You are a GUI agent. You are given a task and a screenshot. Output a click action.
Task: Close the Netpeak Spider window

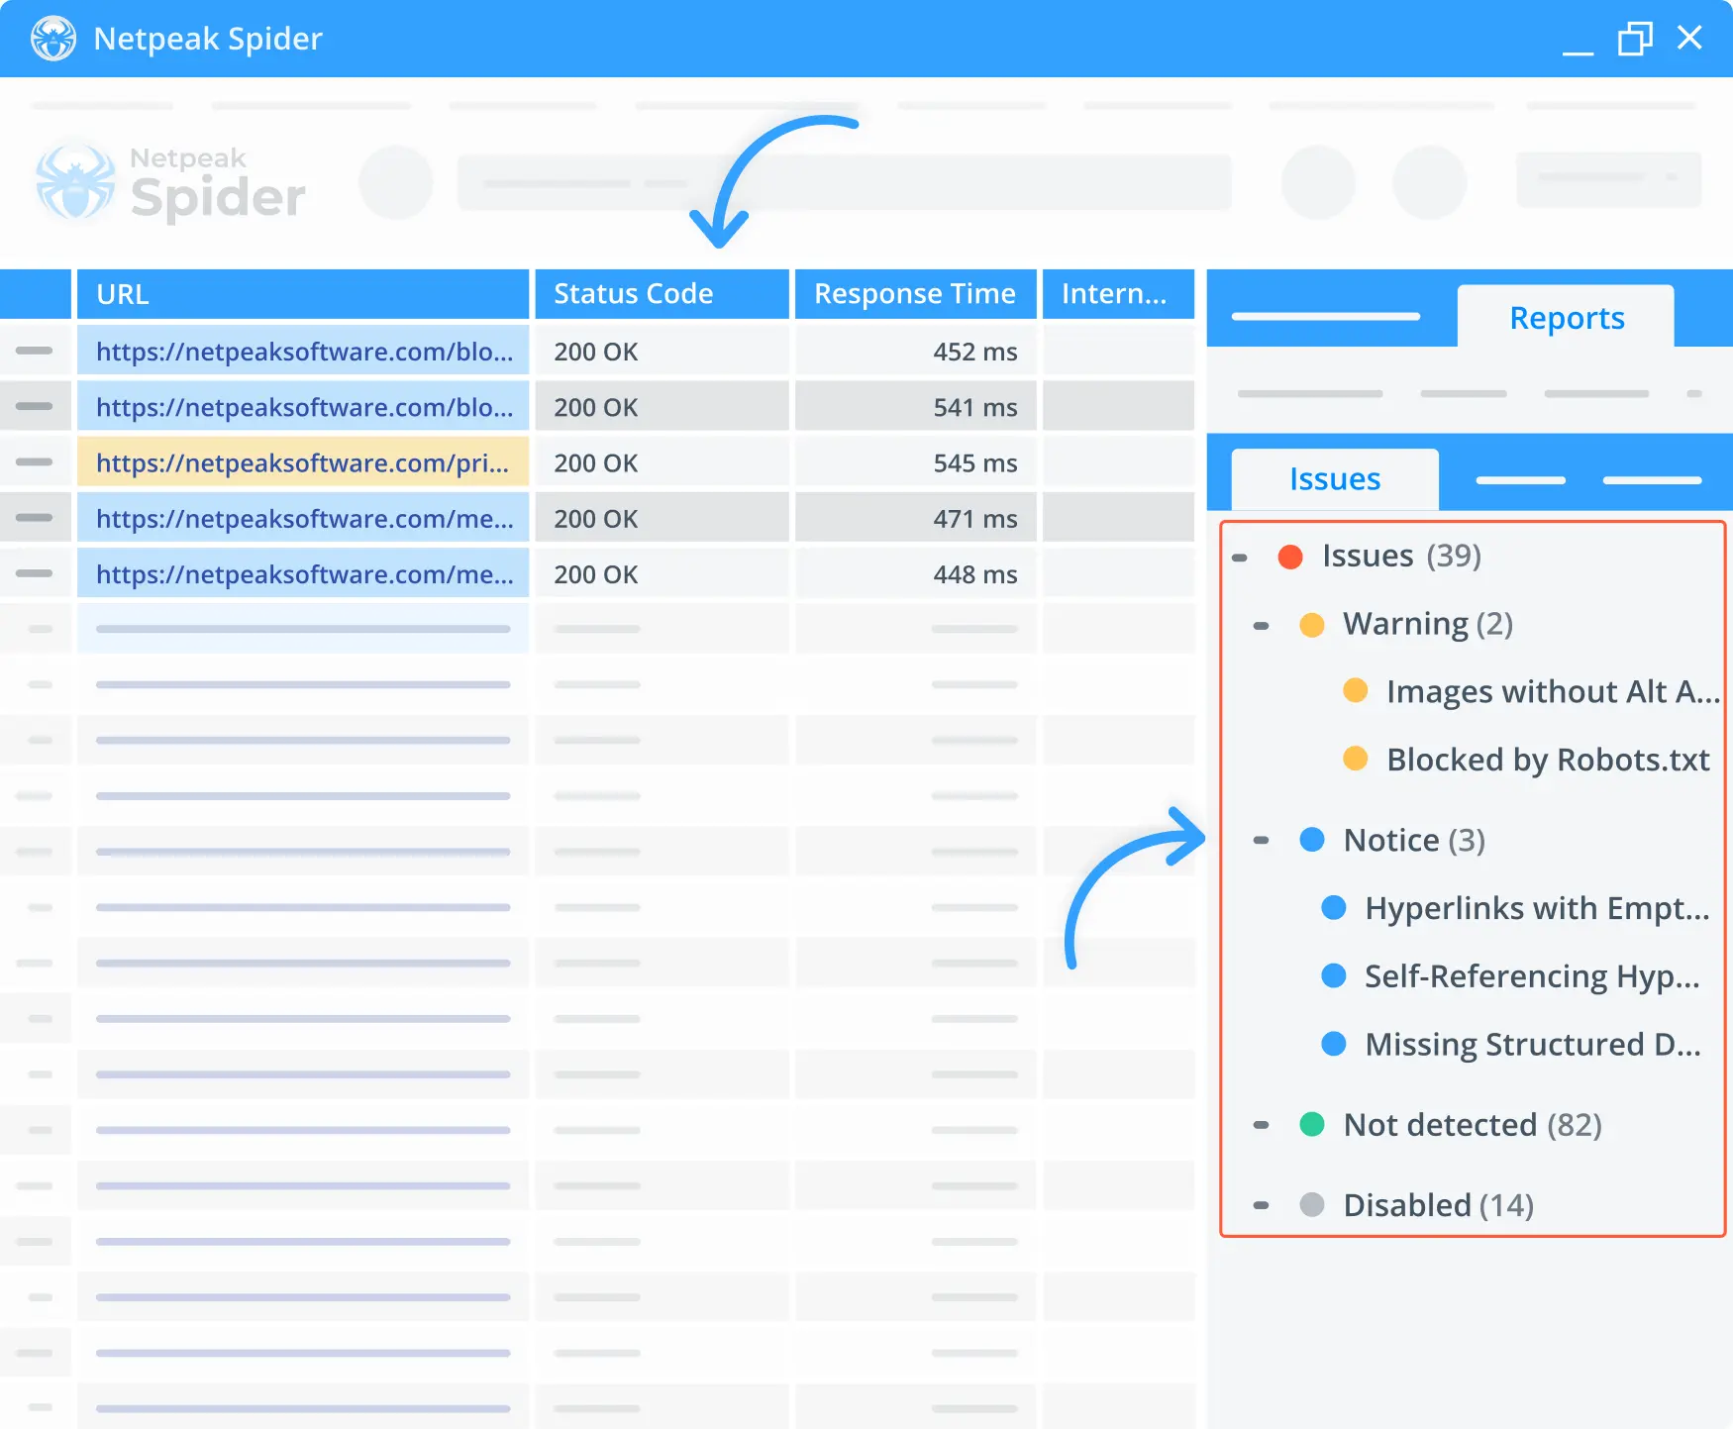[x=1689, y=38]
